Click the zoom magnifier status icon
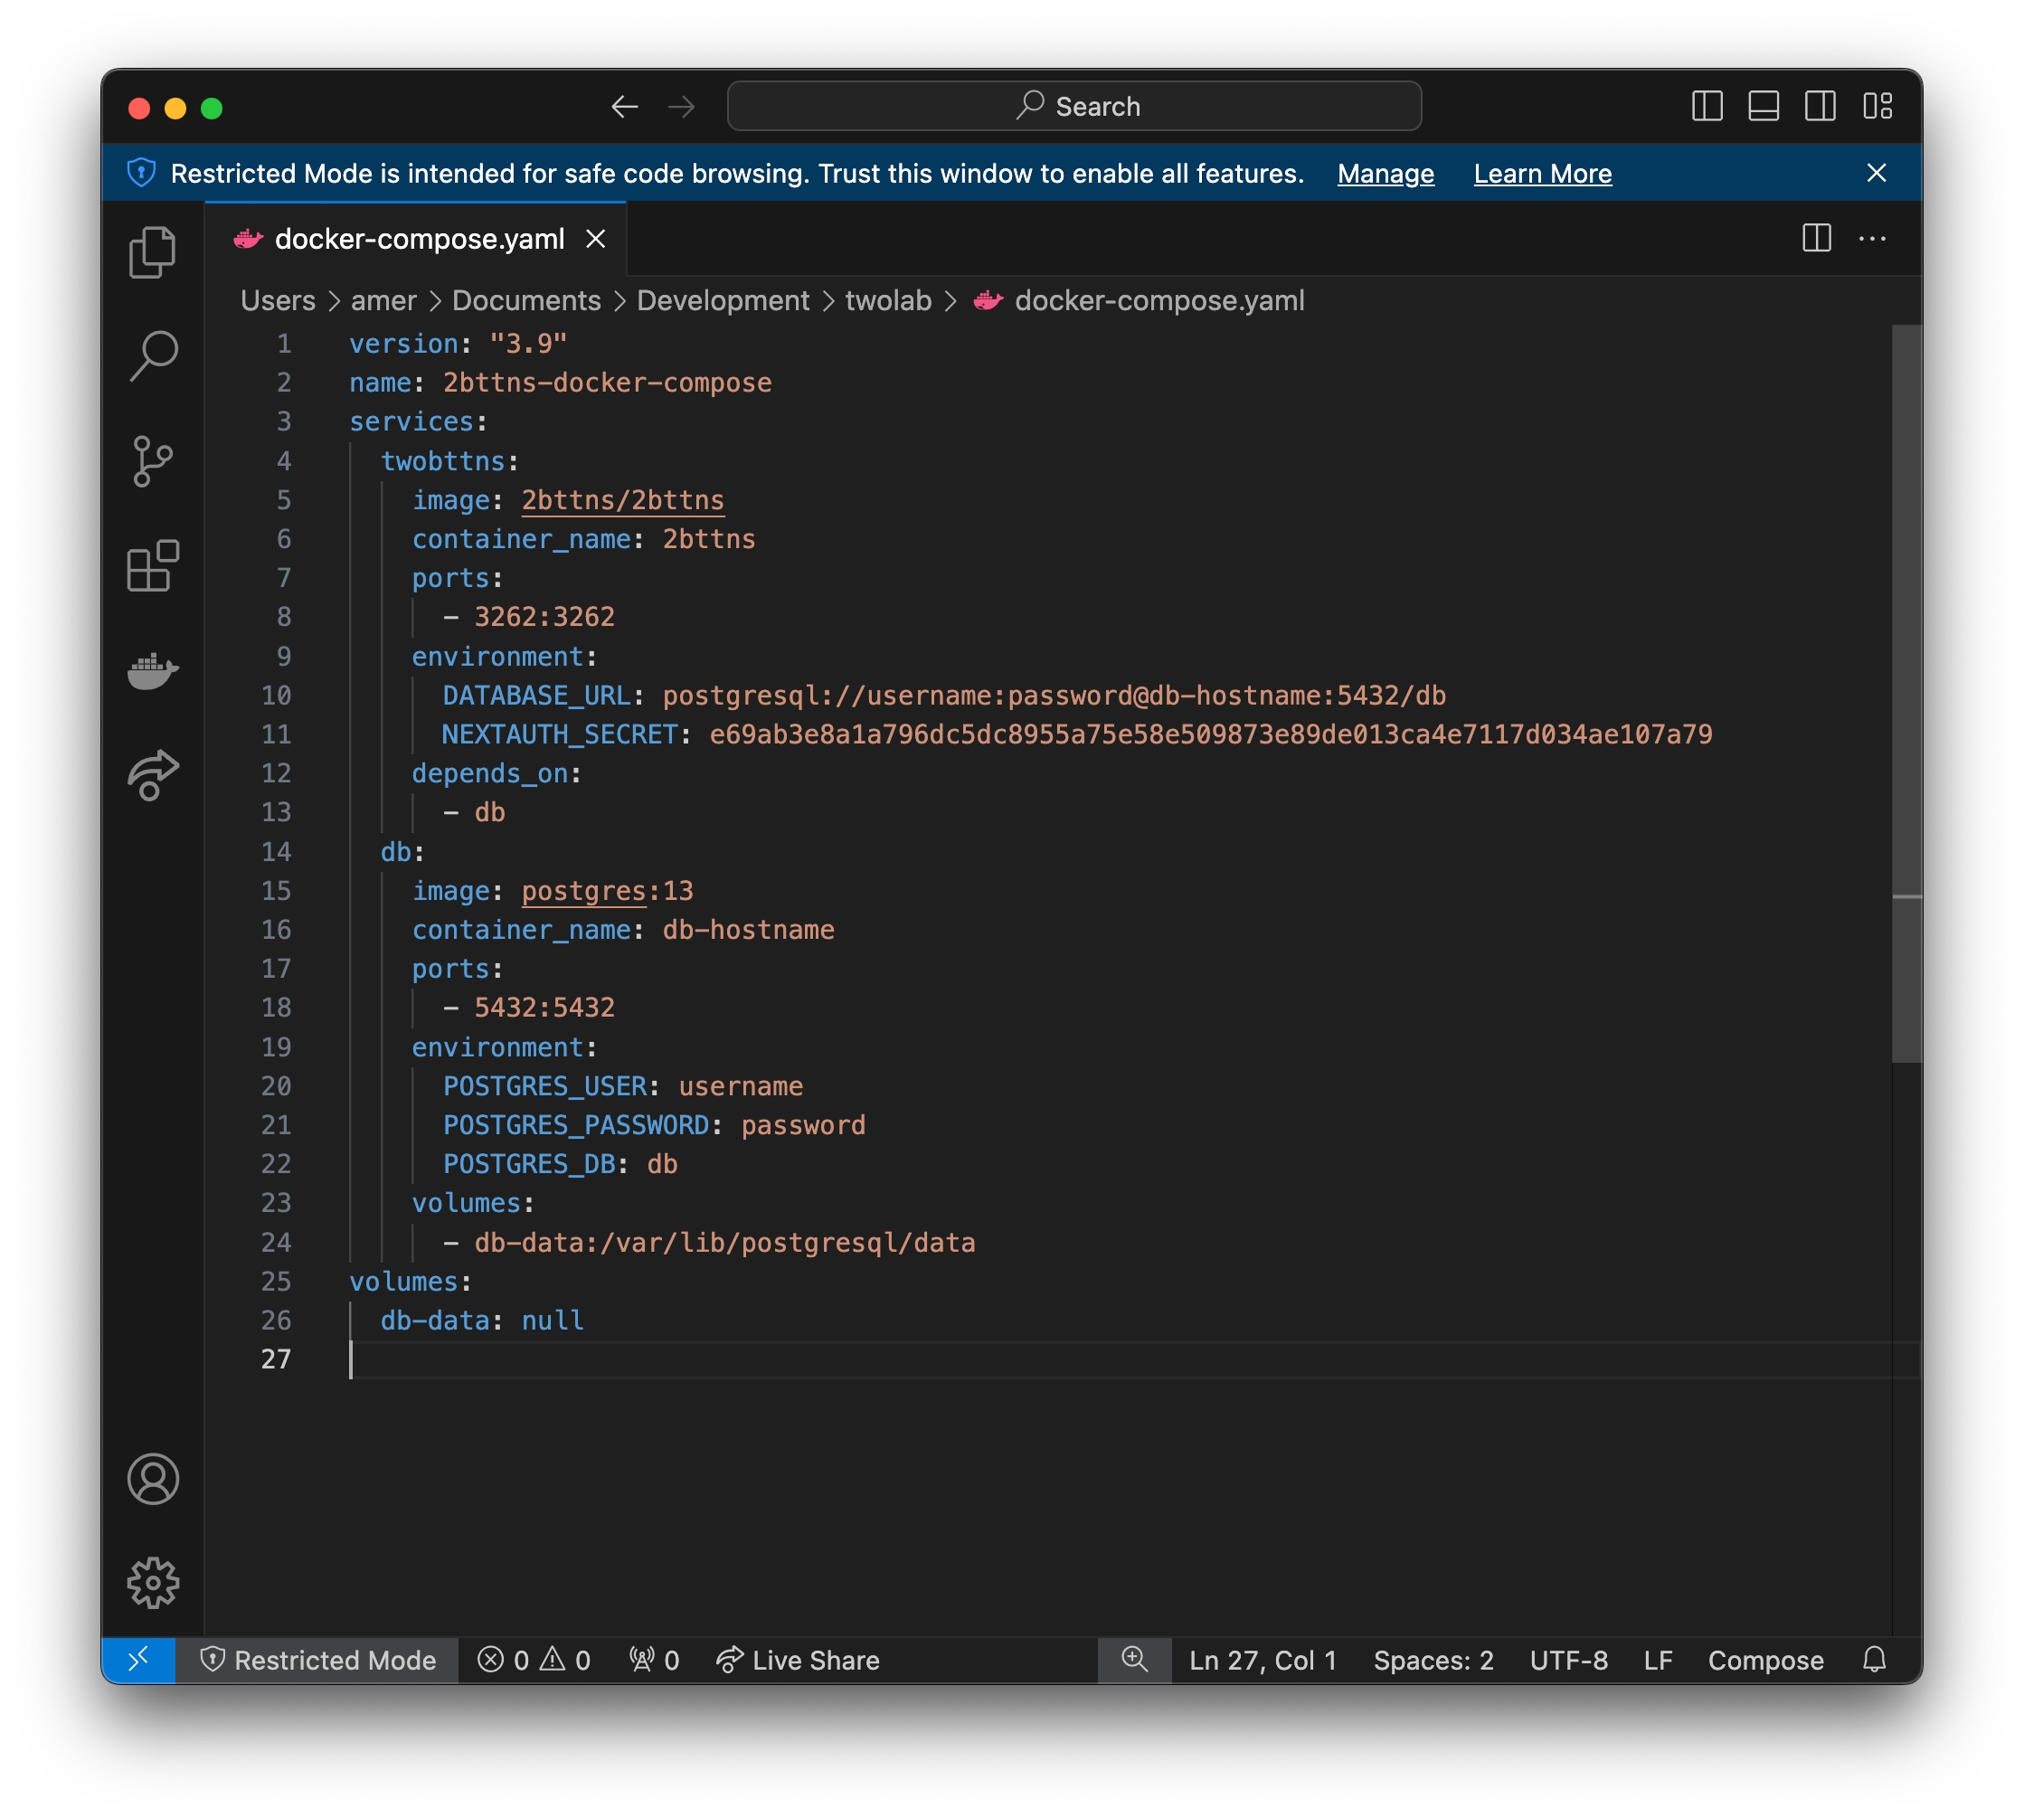Viewport: 2024px width, 1818px height. [1134, 1661]
